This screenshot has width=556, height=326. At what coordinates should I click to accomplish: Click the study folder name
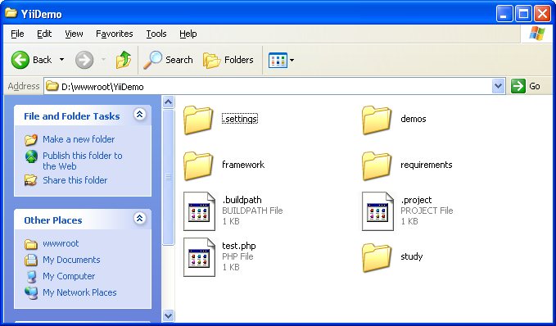click(x=411, y=256)
